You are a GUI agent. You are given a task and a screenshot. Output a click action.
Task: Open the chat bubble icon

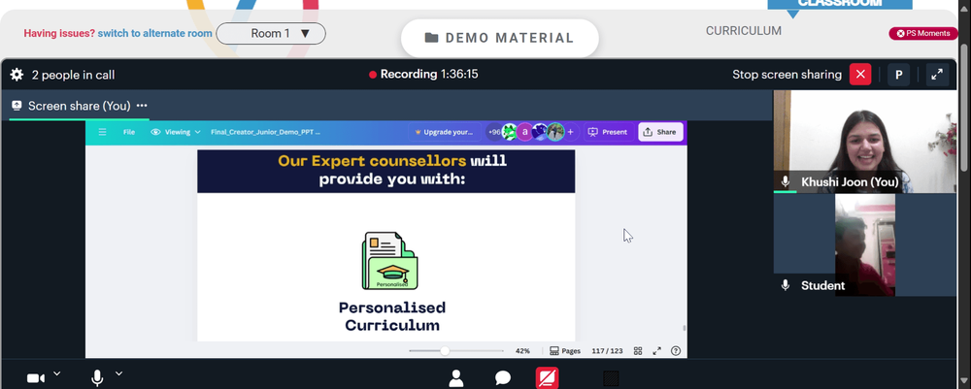coord(503,378)
